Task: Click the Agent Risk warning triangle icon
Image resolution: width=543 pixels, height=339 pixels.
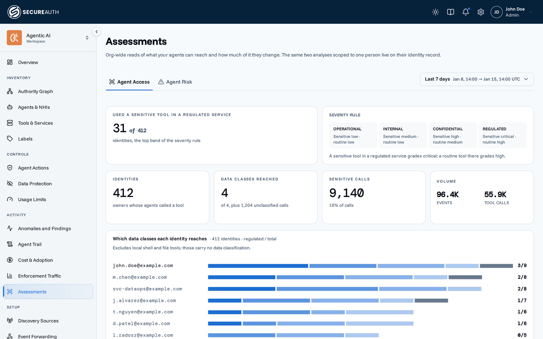Action: pyautogui.click(x=161, y=82)
